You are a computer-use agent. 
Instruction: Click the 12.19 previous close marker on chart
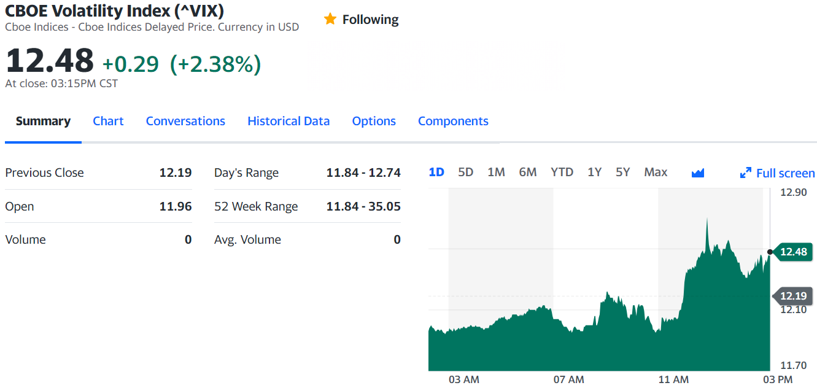pyautogui.click(x=792, y=296)
